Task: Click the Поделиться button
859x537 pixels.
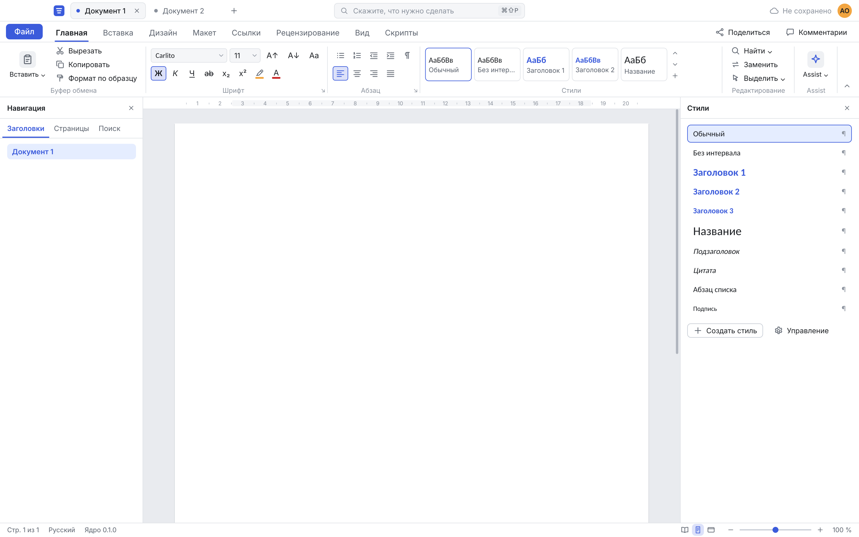Action: 743,32
